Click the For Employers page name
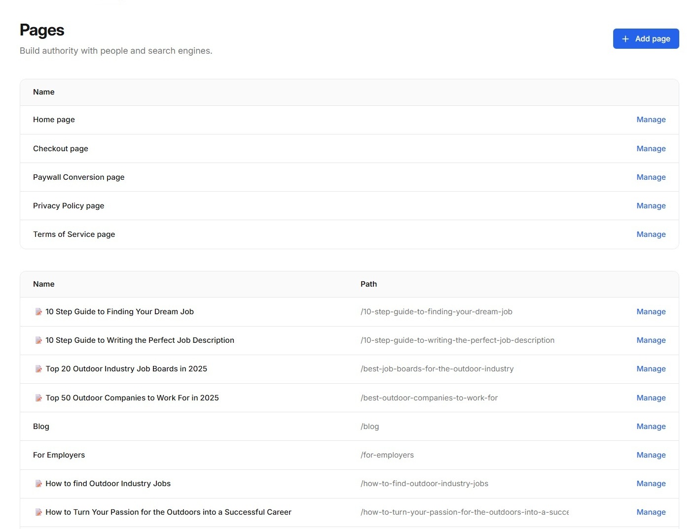The height and width of the screenshot is (529, 696). coord(59,455)
